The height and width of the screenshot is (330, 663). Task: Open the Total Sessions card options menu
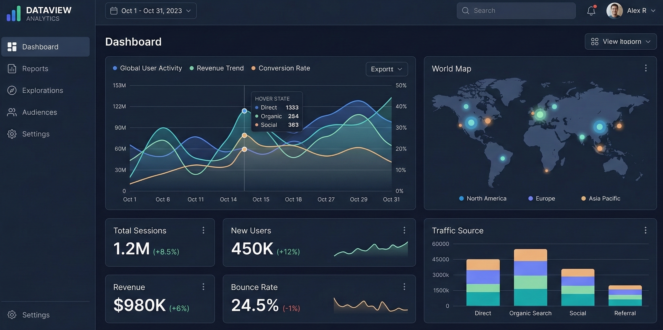point(204,230)
